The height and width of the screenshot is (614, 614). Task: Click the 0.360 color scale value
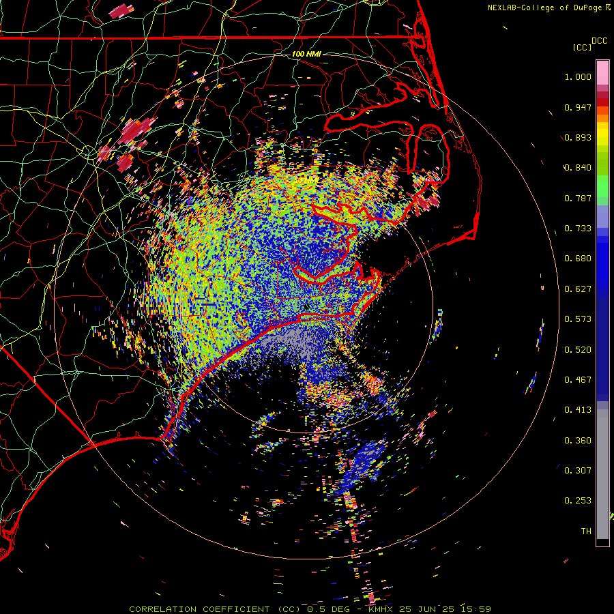pyautogui.click(x=578, y=441)
